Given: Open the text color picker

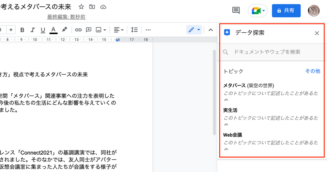Looking at the screenshot, I should pos(53,30).
